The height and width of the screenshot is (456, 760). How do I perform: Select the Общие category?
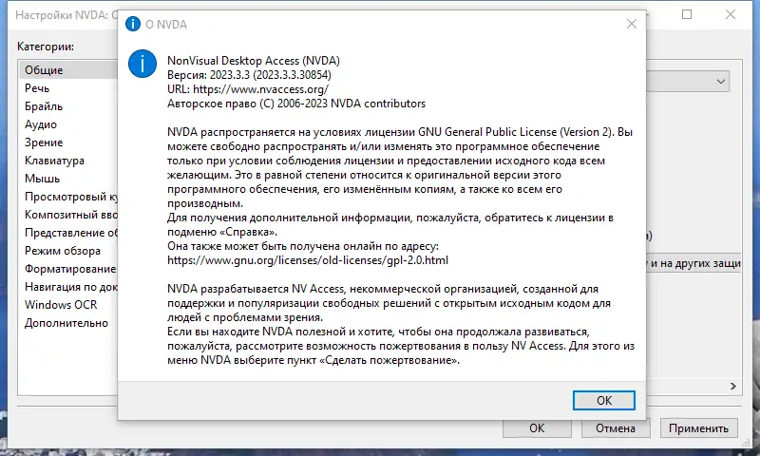[x=67, y=70]
